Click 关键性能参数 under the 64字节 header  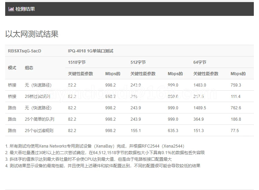(206, 74)
